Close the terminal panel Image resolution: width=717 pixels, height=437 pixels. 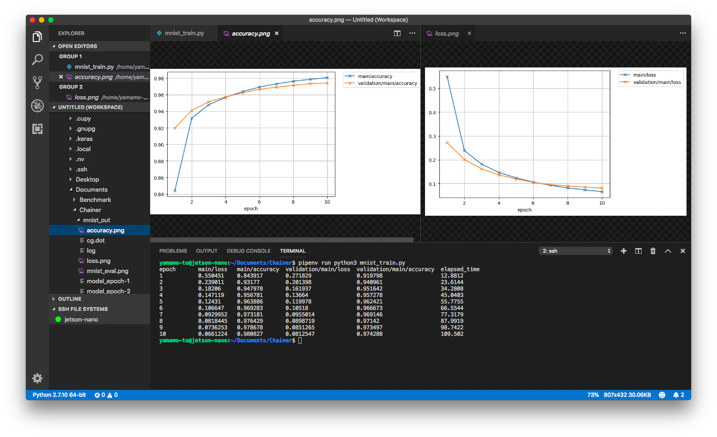(683, 251)
